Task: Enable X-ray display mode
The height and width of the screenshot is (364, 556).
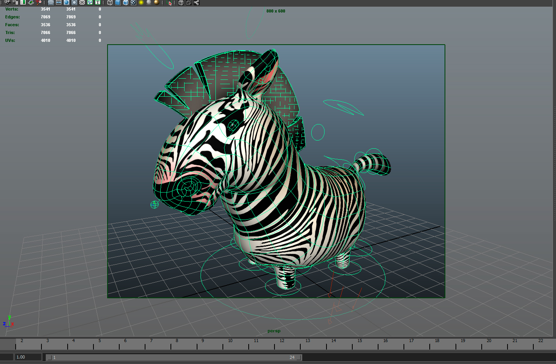Action: click(180, 3)
